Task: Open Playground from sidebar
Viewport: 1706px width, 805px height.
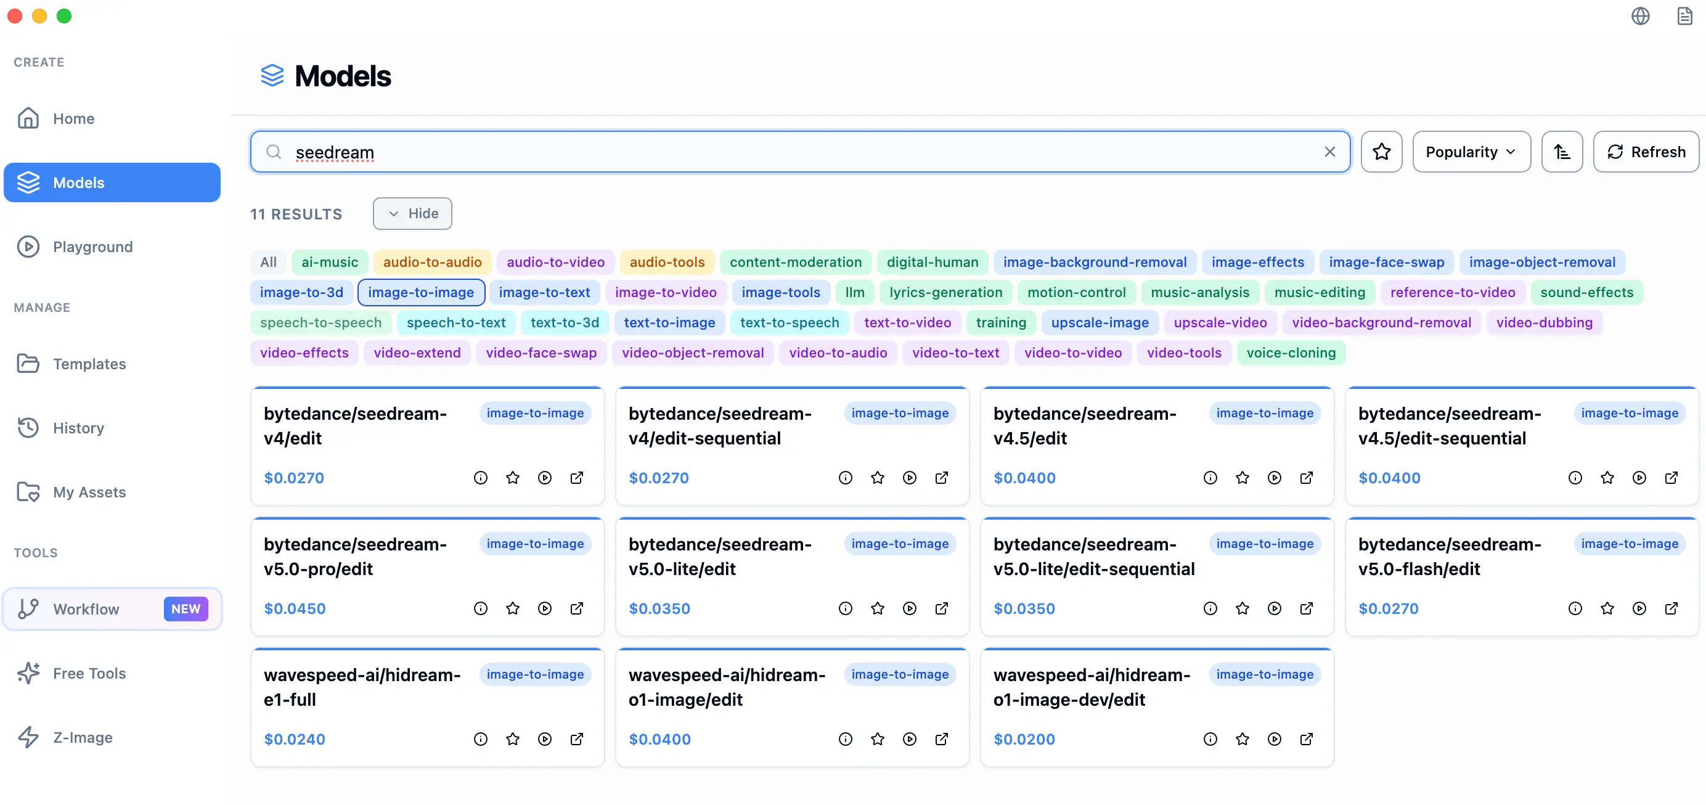Action: coord(112,247)
